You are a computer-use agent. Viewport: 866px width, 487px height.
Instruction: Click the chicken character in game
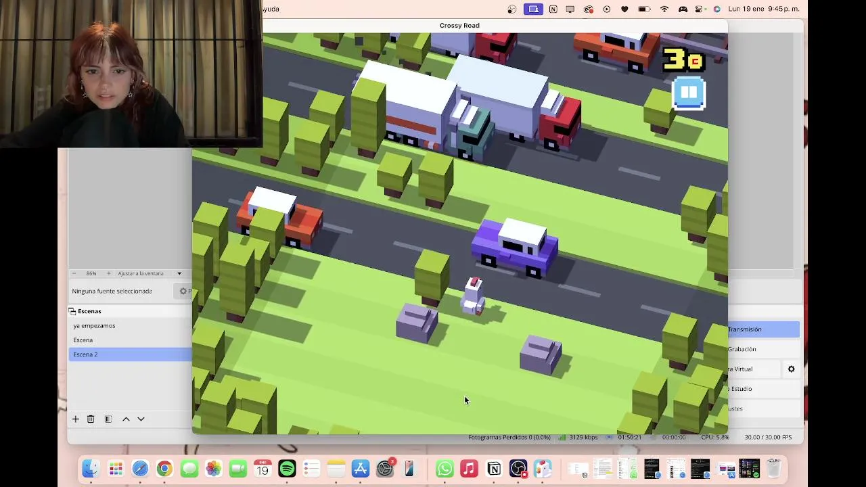(473, 296)
